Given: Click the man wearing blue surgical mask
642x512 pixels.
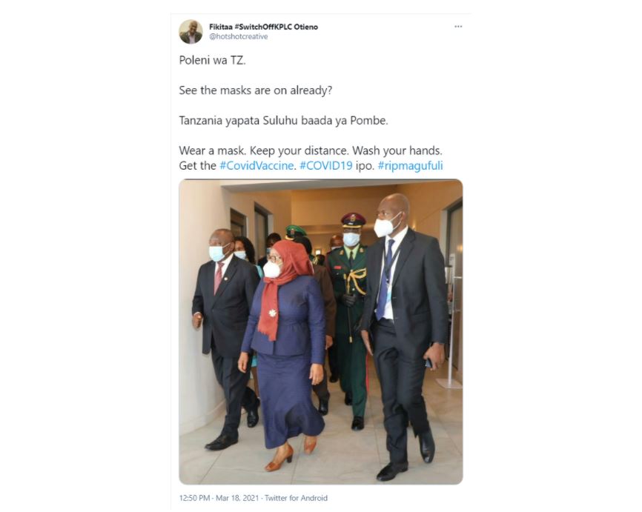Looking at the screenshot, I should coord(223,336).
